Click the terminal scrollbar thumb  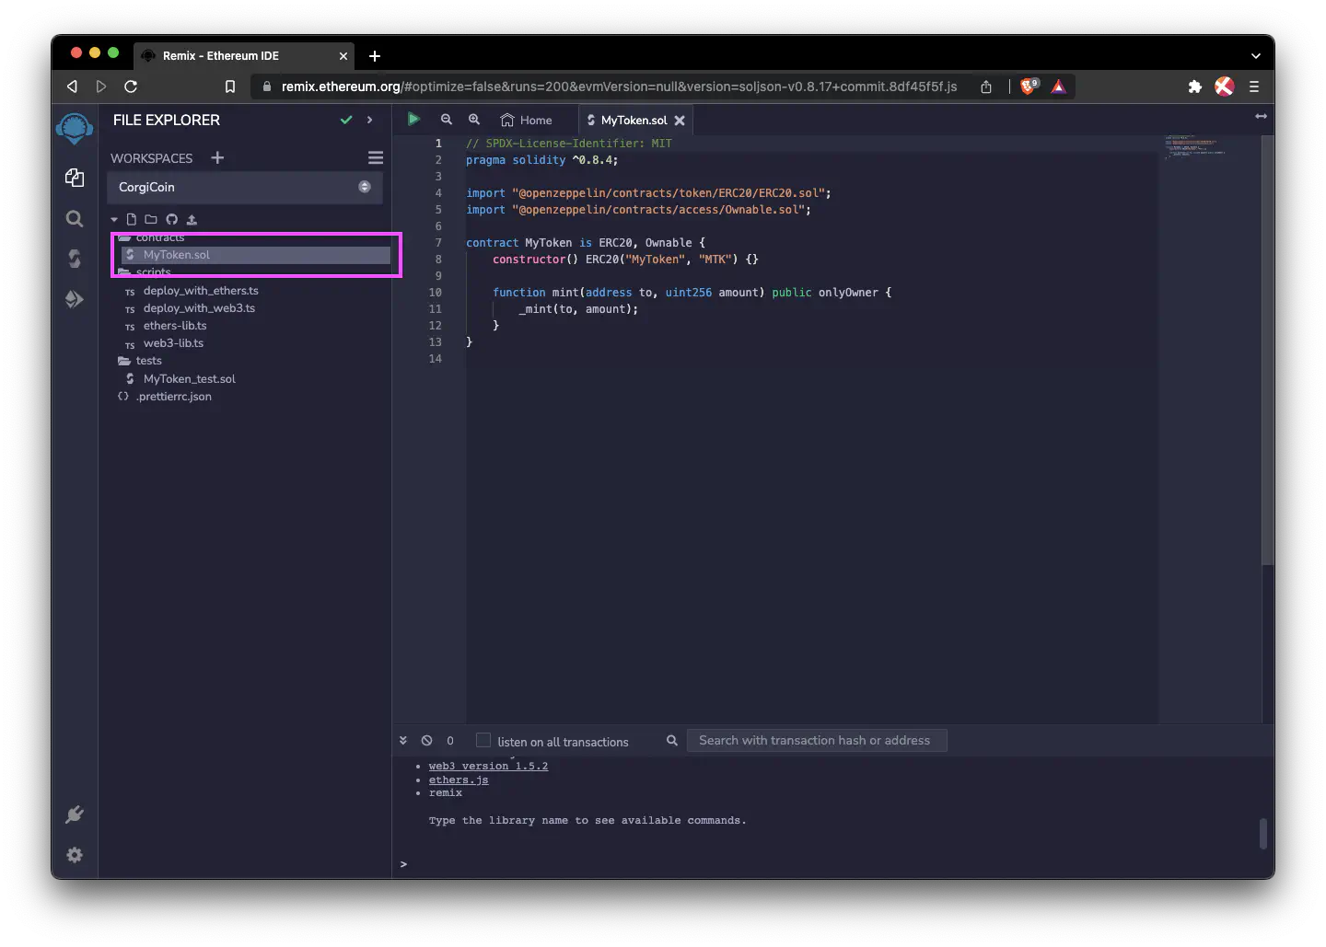[1264, 834]
